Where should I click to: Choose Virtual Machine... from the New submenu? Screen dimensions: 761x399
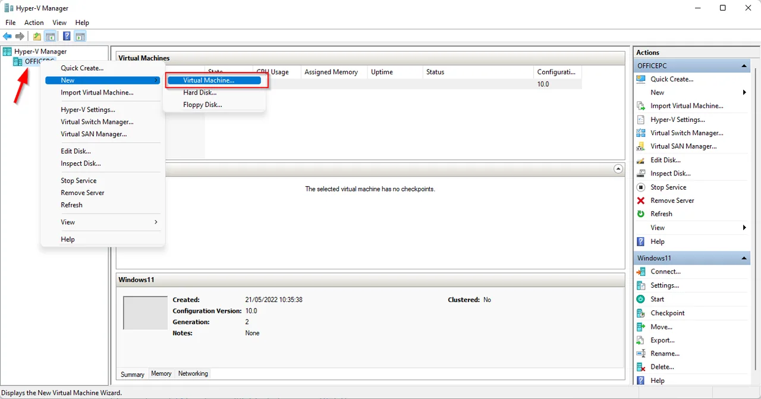(x=214, y=80)
